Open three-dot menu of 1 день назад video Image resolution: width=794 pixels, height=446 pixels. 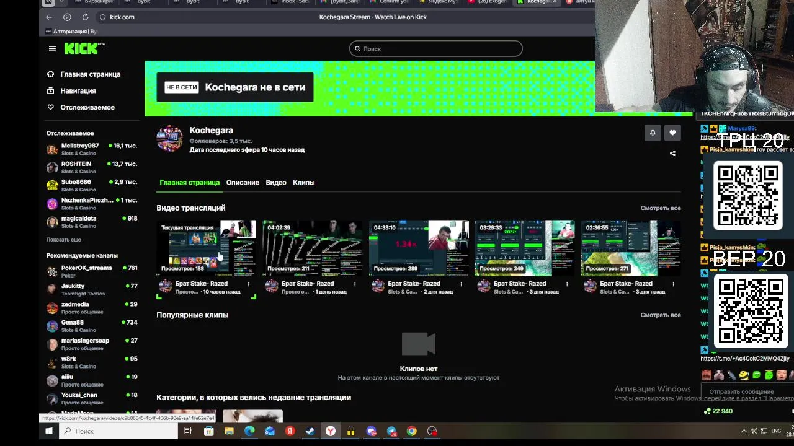[x=355, y=284]
